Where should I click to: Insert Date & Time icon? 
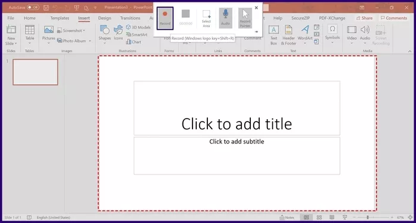(317, 27)
